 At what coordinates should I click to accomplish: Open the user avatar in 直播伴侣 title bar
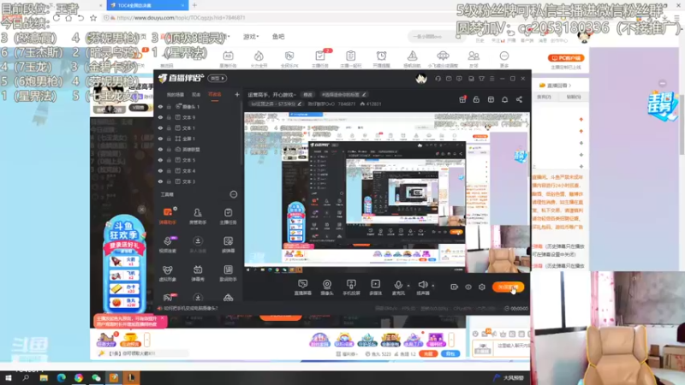421,79
